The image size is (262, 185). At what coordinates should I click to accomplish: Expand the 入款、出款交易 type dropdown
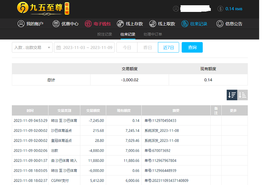tap(32, 47)
